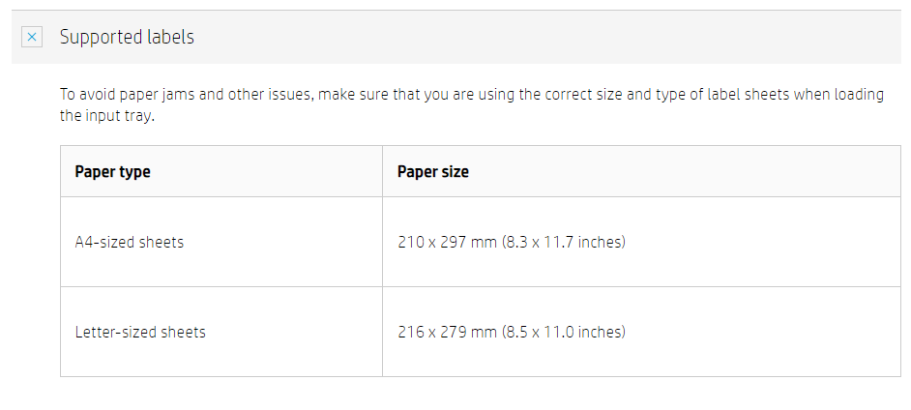911x410 pixels.
Task: Click the text '216 x 279 mm' in the Letter row
Action: pos(447,332)
